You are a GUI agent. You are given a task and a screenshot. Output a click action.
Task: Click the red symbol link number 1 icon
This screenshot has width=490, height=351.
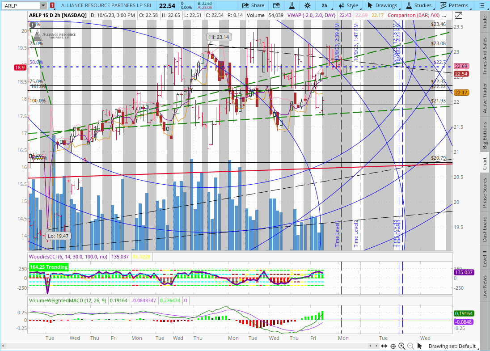click(x=52, y=6)
